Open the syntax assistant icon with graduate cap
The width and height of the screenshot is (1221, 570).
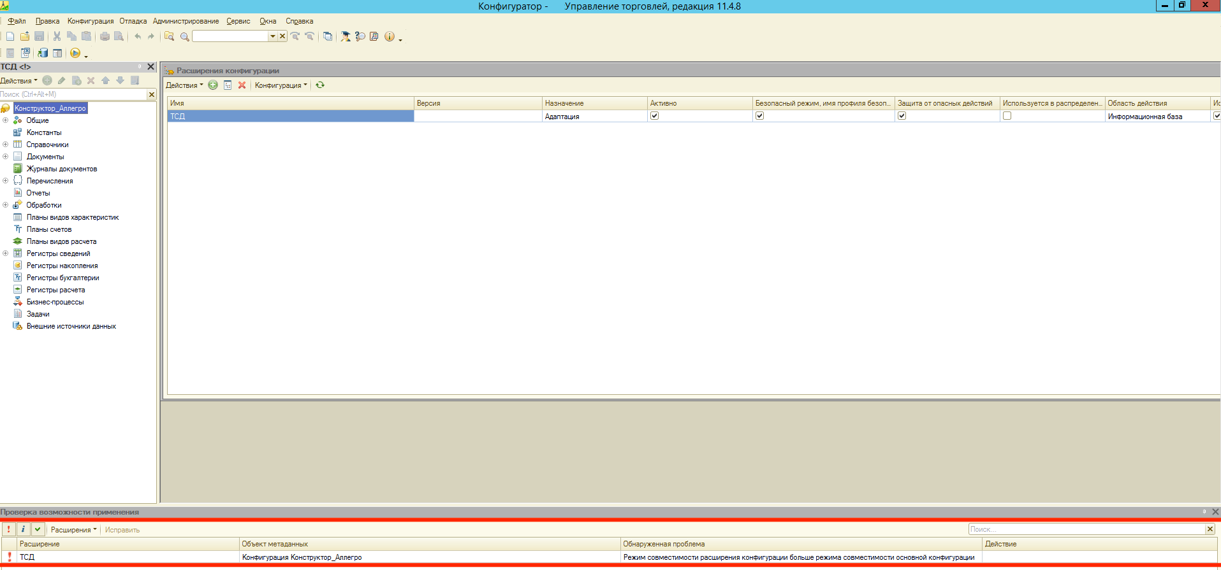click(x=346, y=36)
